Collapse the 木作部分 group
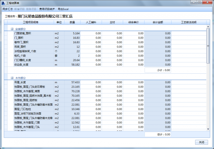214x149 pixels. (12, 78)
